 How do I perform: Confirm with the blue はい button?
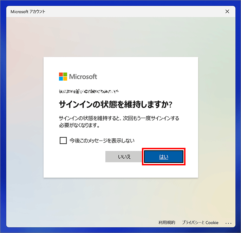[x=164, y=157]
